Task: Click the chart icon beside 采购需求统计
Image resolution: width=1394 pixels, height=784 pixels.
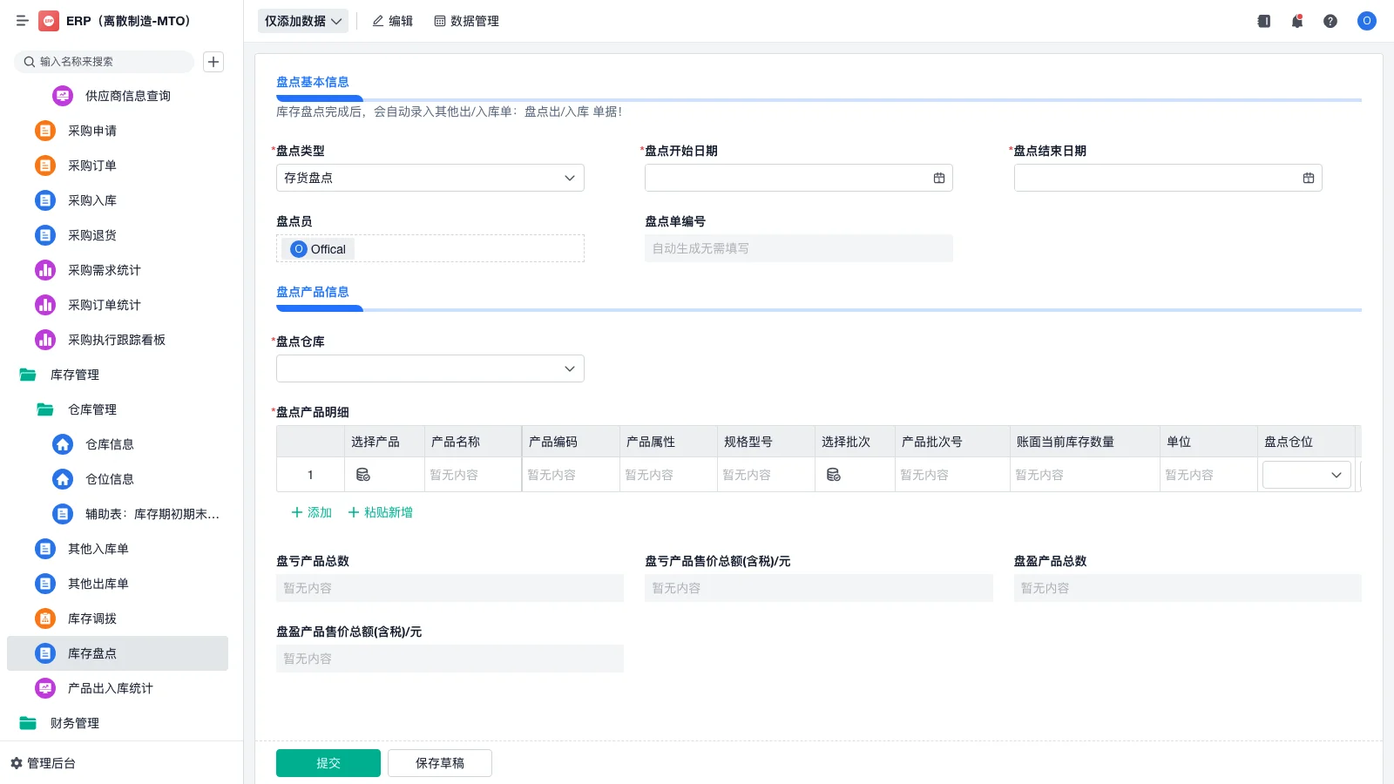Action: [44, 270]
